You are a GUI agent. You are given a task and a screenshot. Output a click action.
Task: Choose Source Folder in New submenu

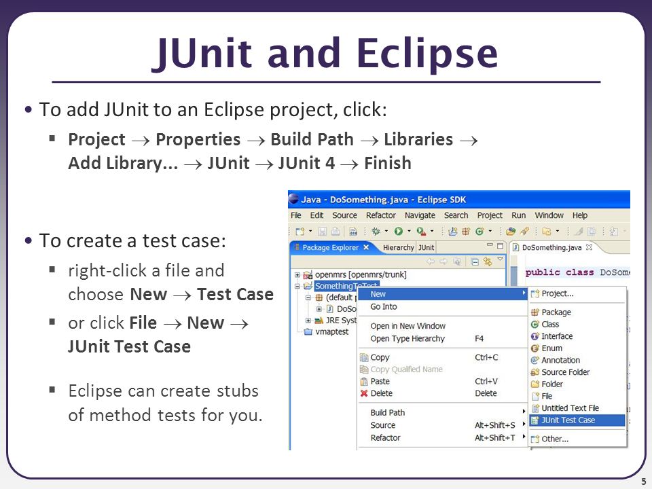point(577,372)
